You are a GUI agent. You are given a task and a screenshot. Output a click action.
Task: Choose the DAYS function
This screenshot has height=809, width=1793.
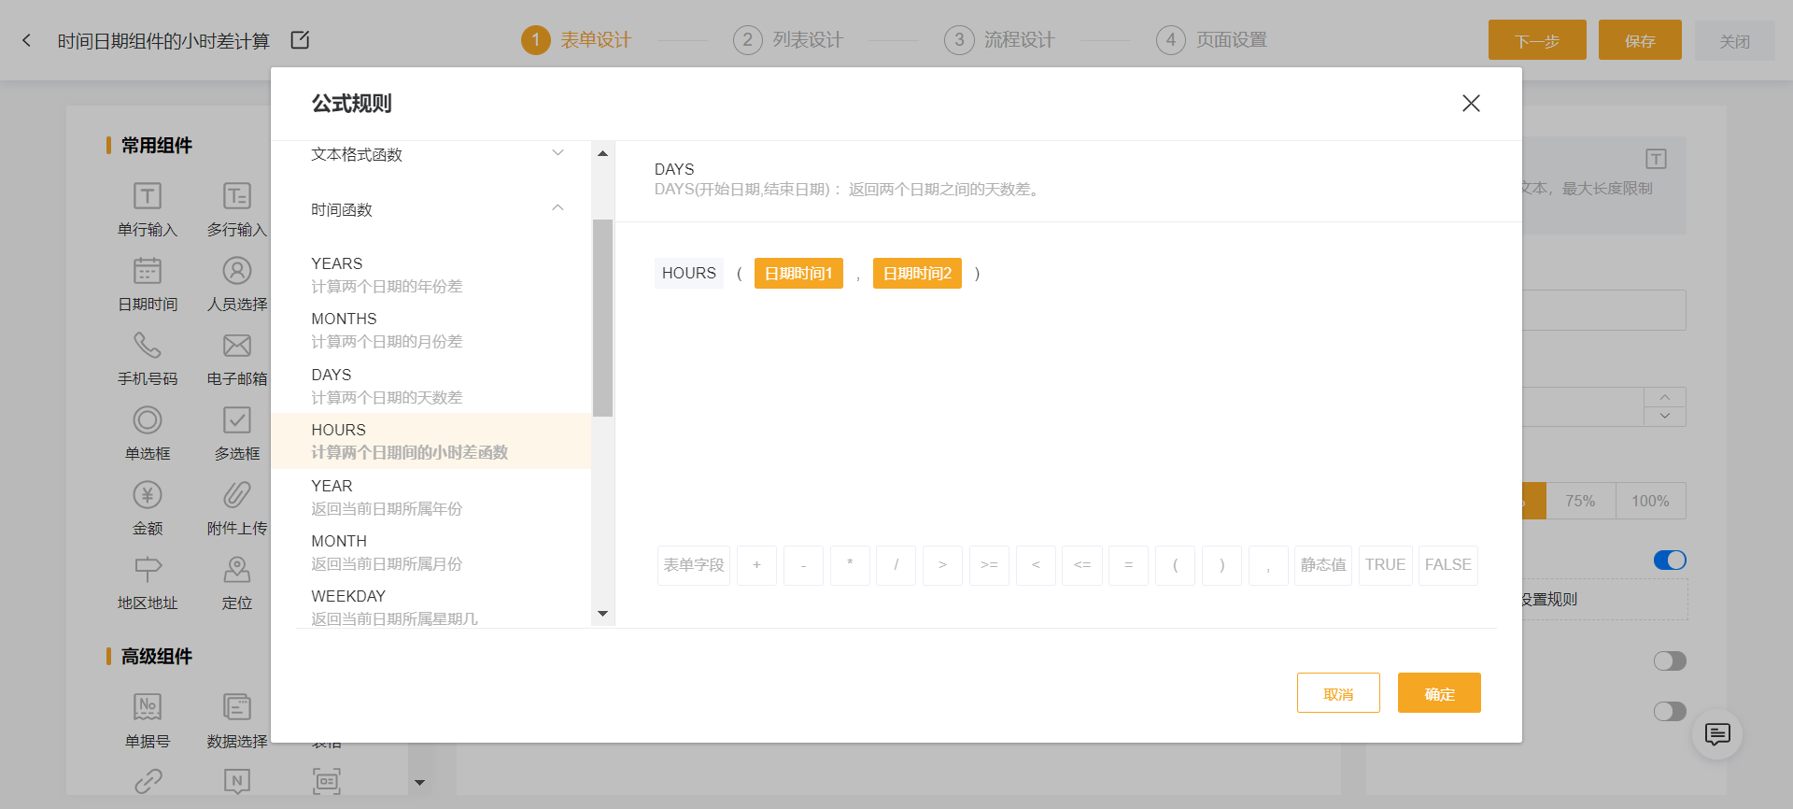(431, 386)
